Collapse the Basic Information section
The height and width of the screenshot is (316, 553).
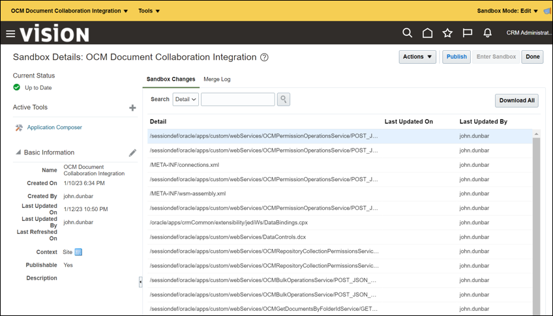[x=18, y=152]
